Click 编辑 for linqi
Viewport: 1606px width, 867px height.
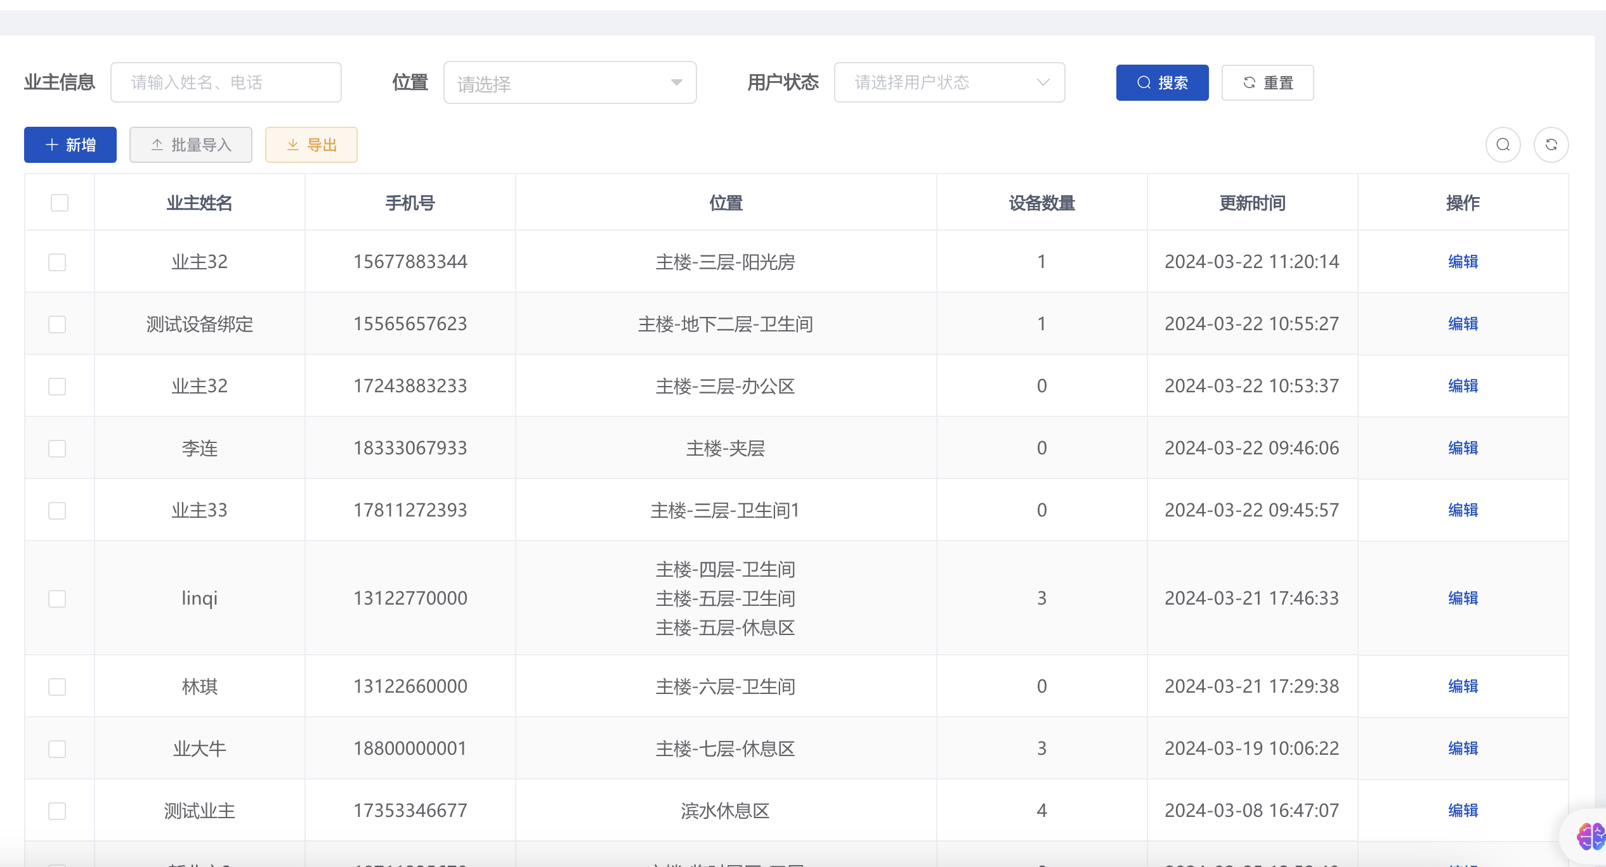[x=1463, y=598]
